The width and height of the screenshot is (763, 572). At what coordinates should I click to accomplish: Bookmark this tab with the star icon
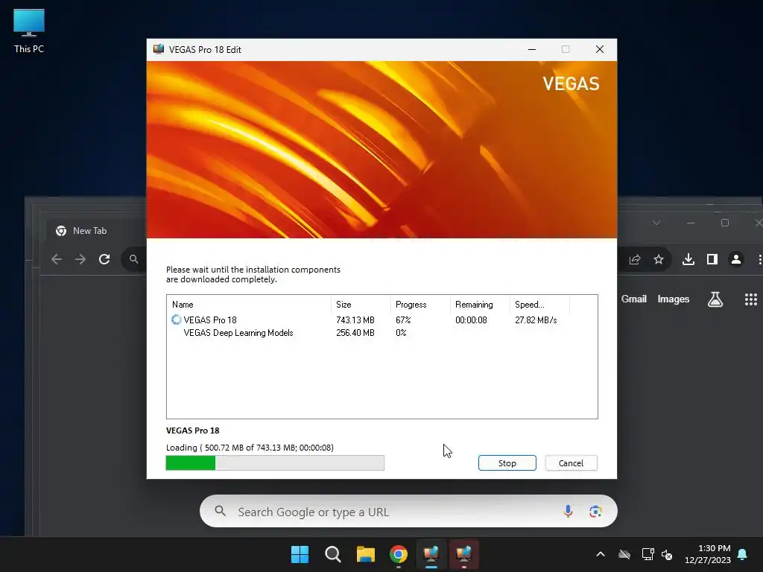[659, 260]
